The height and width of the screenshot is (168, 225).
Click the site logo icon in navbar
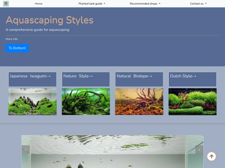click(x=6, y=4)
